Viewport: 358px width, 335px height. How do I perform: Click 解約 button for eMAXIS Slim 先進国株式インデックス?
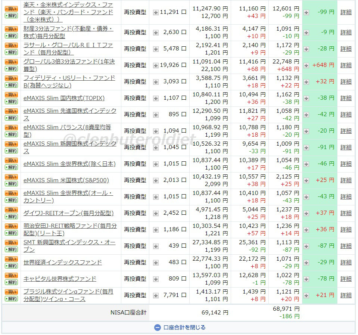point(12,118)
